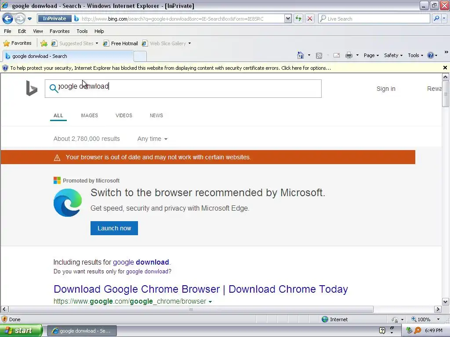The height and width of the screenshot is (337, 450).
Task: Open the Edit menu
Action: (22, 31)
